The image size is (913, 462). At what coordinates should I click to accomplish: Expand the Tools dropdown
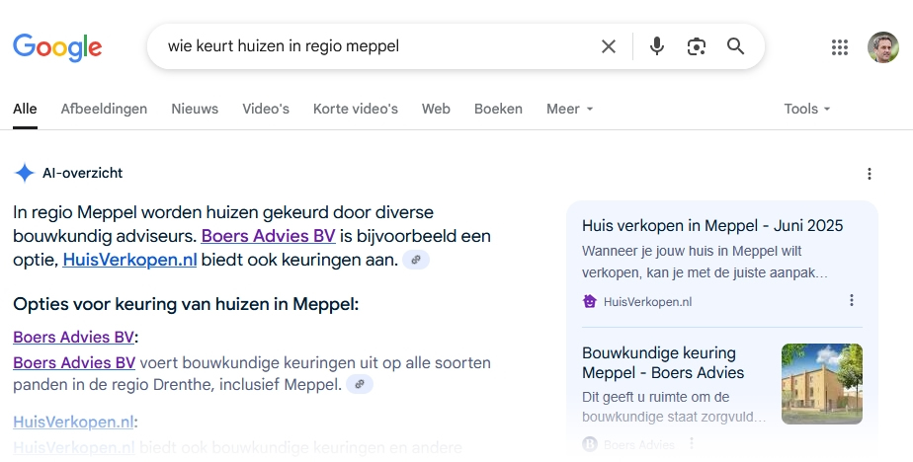(807, 109)
